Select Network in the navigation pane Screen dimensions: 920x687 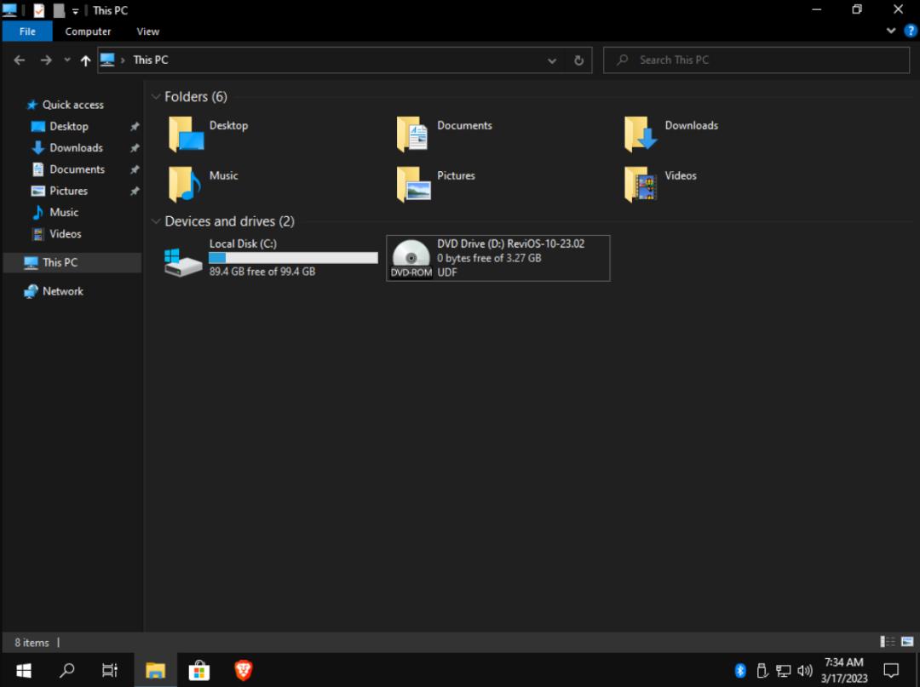tap(63, 291)
